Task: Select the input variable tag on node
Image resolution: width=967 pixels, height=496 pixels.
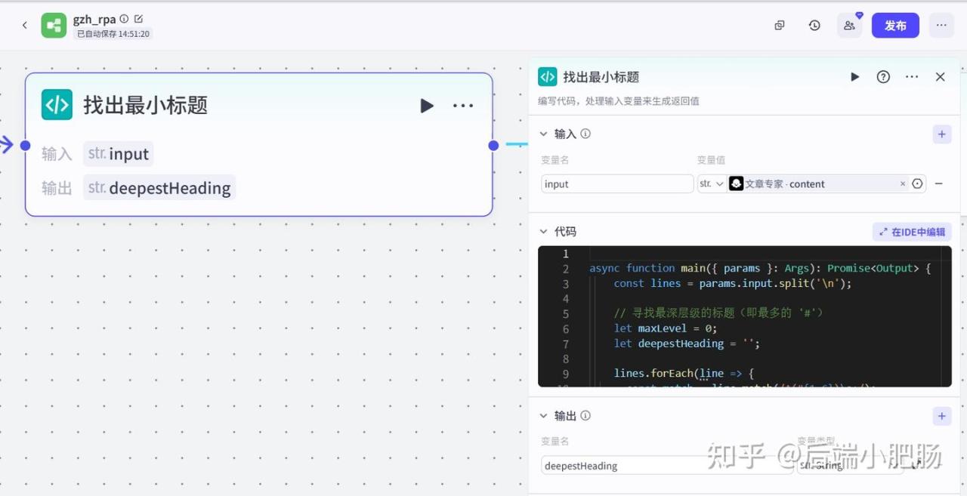Action: coord(119,154)
